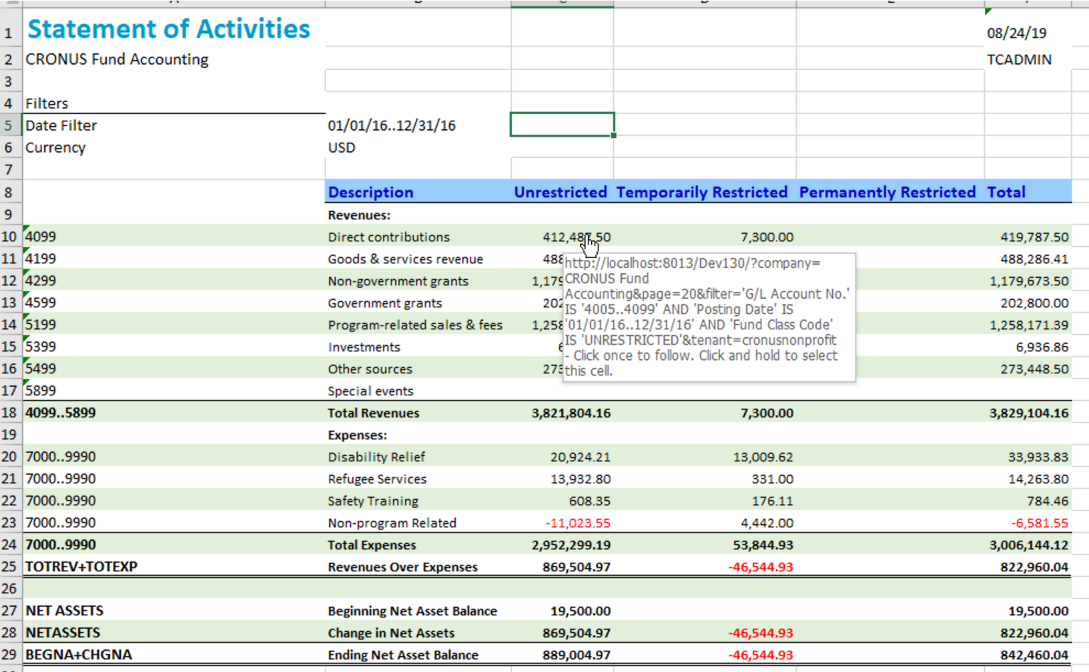Click the Statement of Activities title cell
The width and height of the screenshot is (1089, 672).
(x=167, y=29)
